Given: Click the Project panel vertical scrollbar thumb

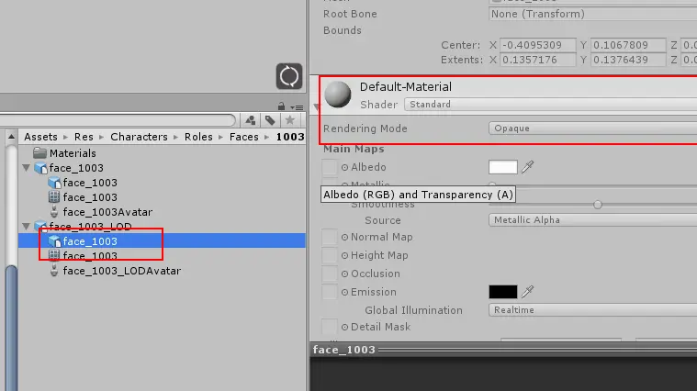Looking at the screenshot, I should [12, 329].
